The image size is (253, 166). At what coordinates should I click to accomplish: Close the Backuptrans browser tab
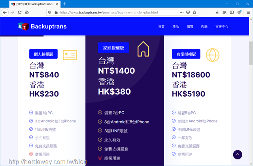point(57,4)
